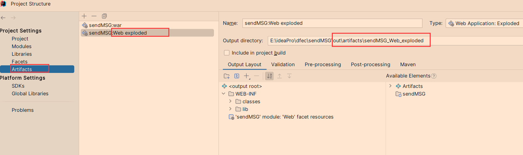Click the Create Archive icon in Output Layout

coord(237,76)
